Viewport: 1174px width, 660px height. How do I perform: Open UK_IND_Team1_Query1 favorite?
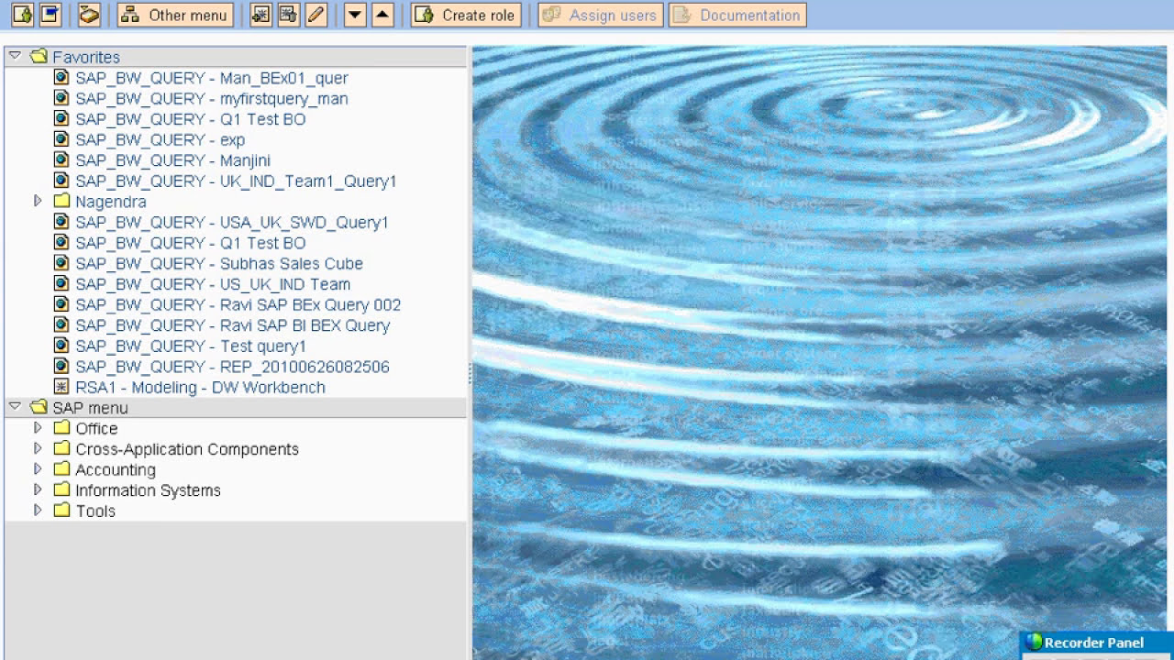click(236, 181)
